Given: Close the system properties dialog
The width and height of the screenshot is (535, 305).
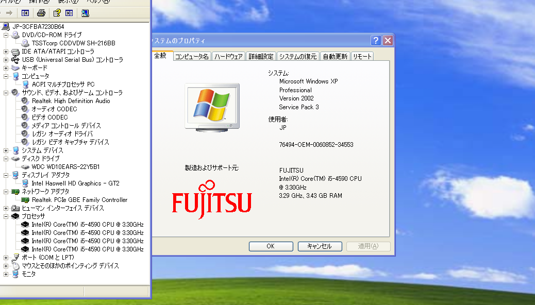Looking at the screenshot, I should tap(388, 41).
